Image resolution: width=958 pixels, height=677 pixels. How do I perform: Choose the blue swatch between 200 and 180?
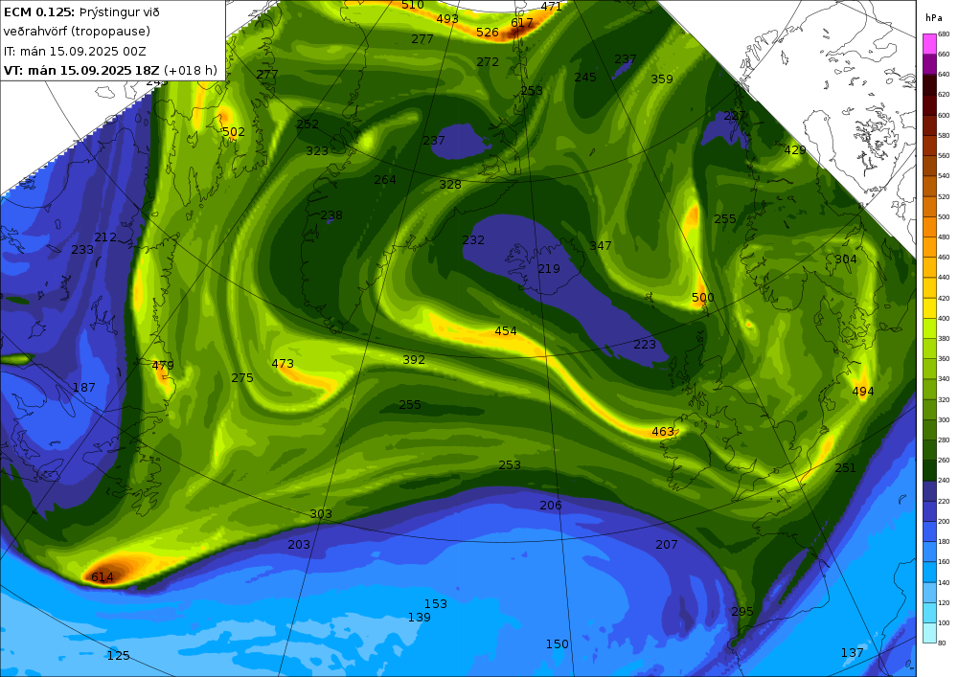click(x=929, y=531)
